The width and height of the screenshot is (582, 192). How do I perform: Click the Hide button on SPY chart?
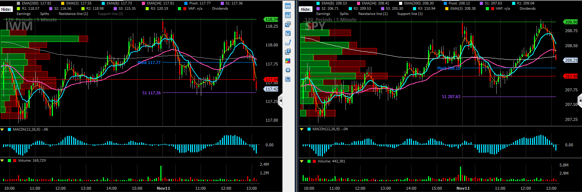coord(306,9)
